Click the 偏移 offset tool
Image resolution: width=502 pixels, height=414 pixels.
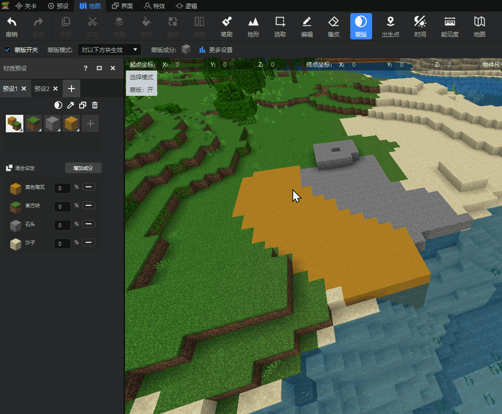click(199, 27)
